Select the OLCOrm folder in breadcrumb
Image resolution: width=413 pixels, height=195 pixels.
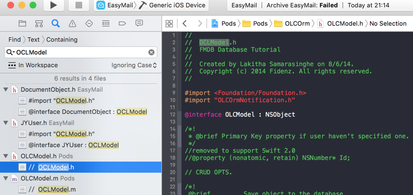[292, 23]
